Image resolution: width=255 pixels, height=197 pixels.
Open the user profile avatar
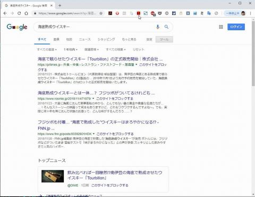243,13
